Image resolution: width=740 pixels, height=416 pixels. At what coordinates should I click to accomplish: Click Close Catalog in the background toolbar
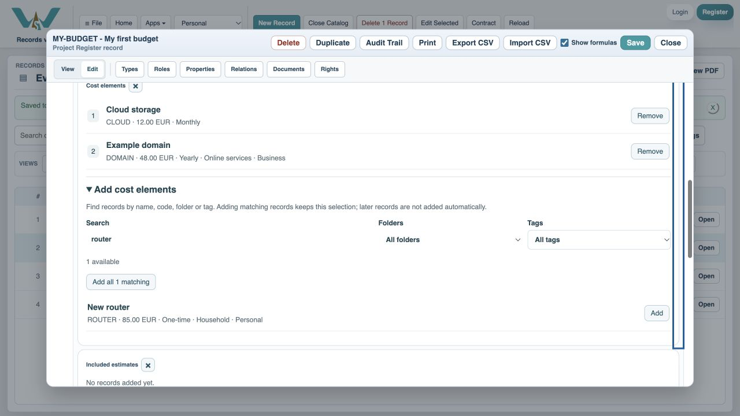click(x=328, y=23)
